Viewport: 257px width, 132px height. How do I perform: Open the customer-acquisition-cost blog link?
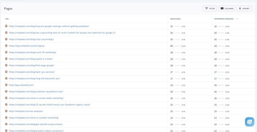(36, 92)
